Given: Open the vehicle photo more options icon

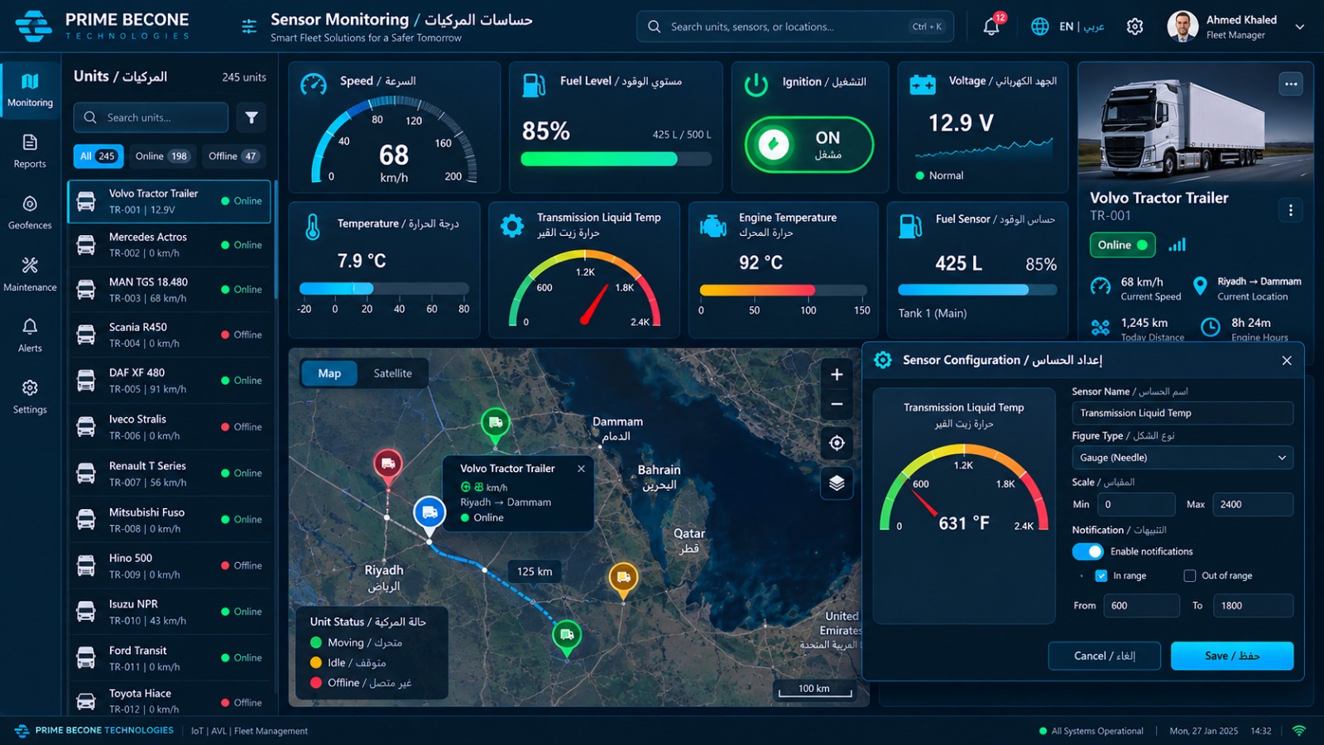Looking at the screenshot, I should pos(1291,84).
